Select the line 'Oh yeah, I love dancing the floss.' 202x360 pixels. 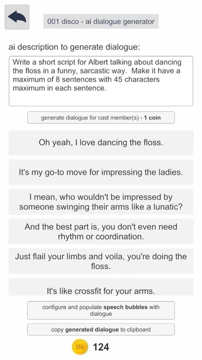tap(101, 143)
